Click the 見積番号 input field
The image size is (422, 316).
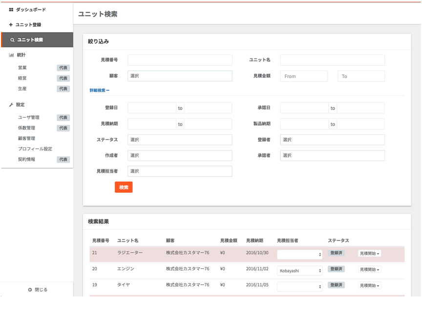(180, 60)
